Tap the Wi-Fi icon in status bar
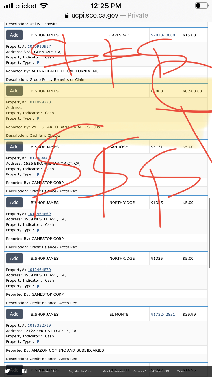This screenshot has width=212, height=377. (44, 6)
